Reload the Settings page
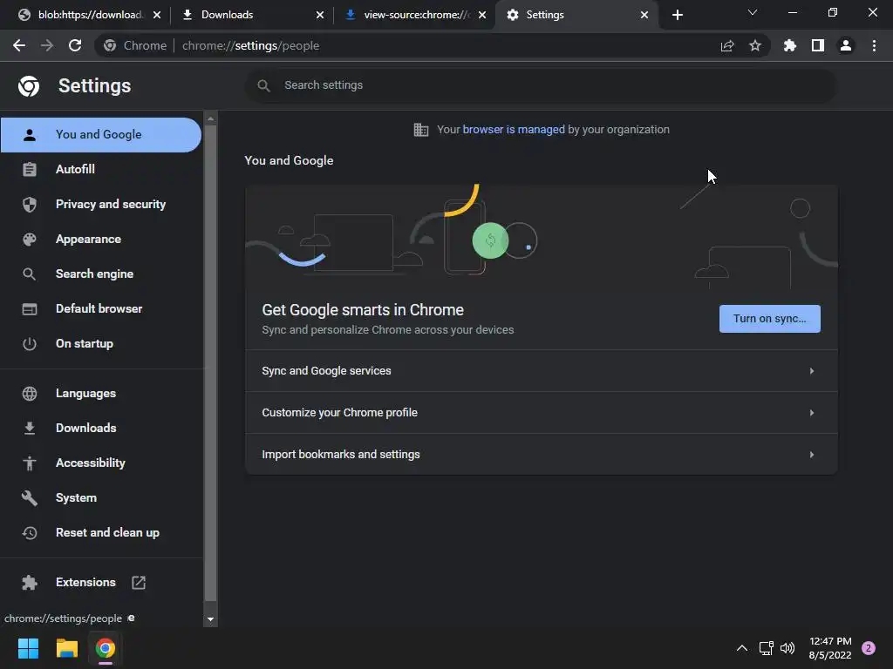 [75, 45]
